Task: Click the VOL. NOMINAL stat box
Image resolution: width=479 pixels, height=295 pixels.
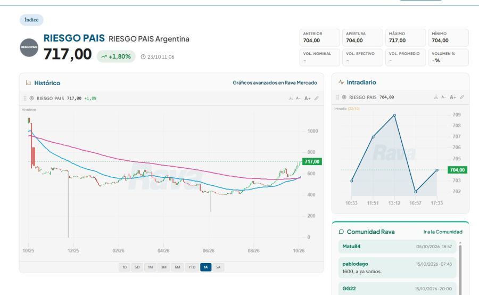Action: pyautogui.click(x=319, y=57)
